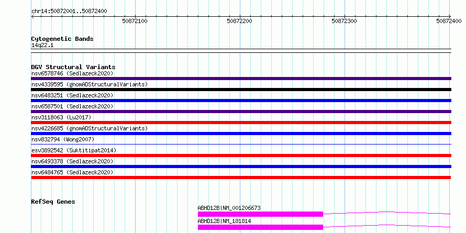The image size is (466, 233).
Task: Select the purple bar under nsv6587501
Action: [x=241, y=112]
